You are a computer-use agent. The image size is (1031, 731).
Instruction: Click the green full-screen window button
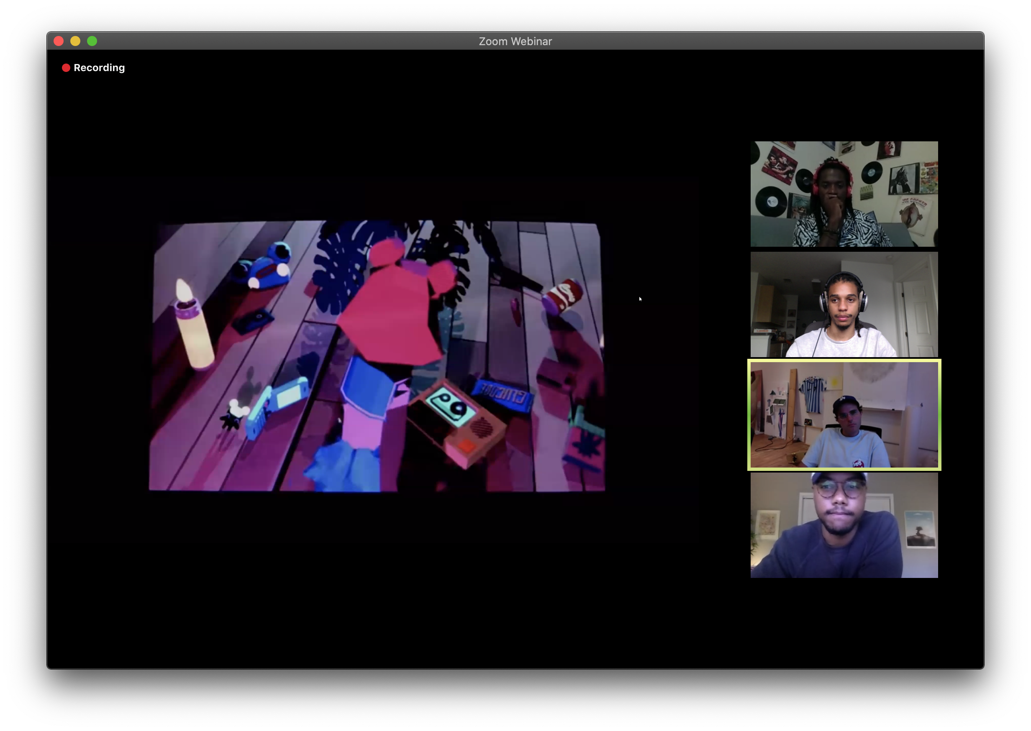(x=92, y=41)
